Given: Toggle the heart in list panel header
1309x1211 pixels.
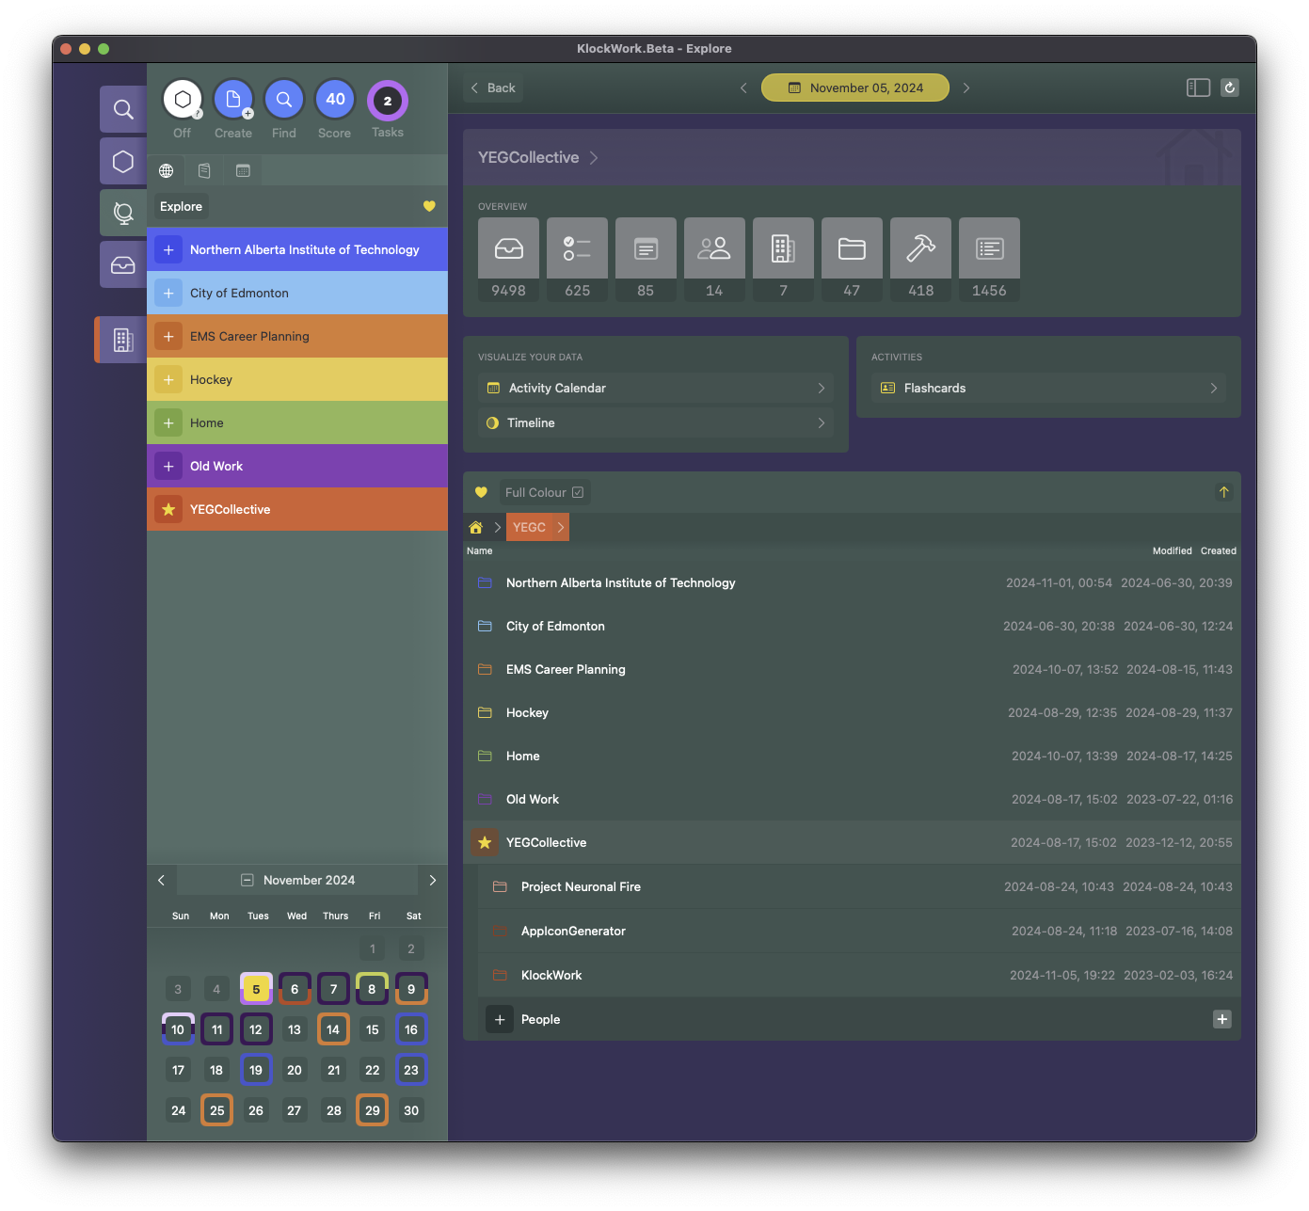Looking at the screenshot, I should tap(481, 492).
